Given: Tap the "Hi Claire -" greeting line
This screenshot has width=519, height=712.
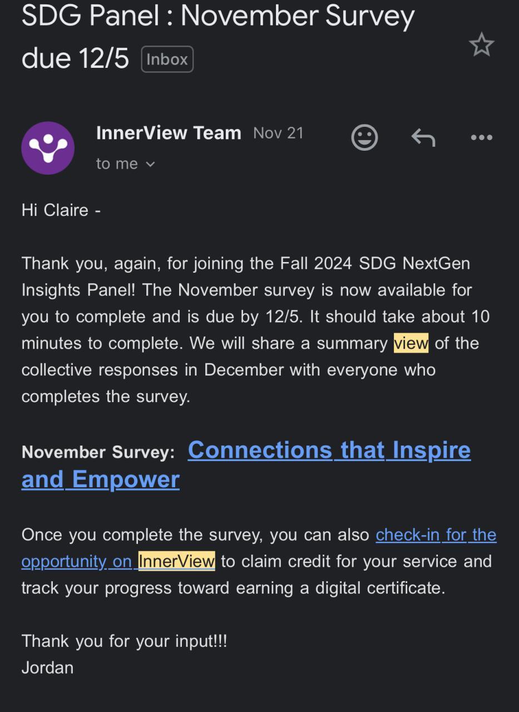Looking at the screenshot, I should (61, 210).
